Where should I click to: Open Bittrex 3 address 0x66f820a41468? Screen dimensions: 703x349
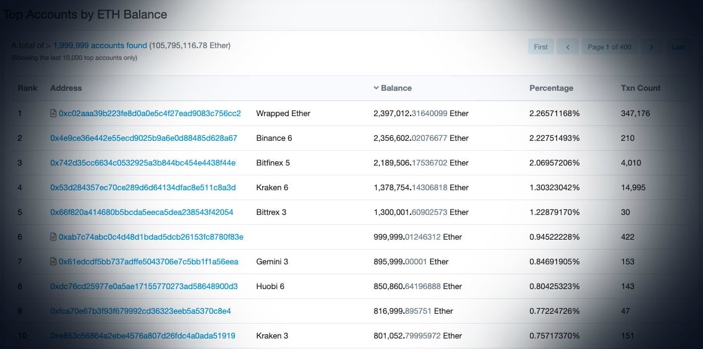[x=142, y=212]
